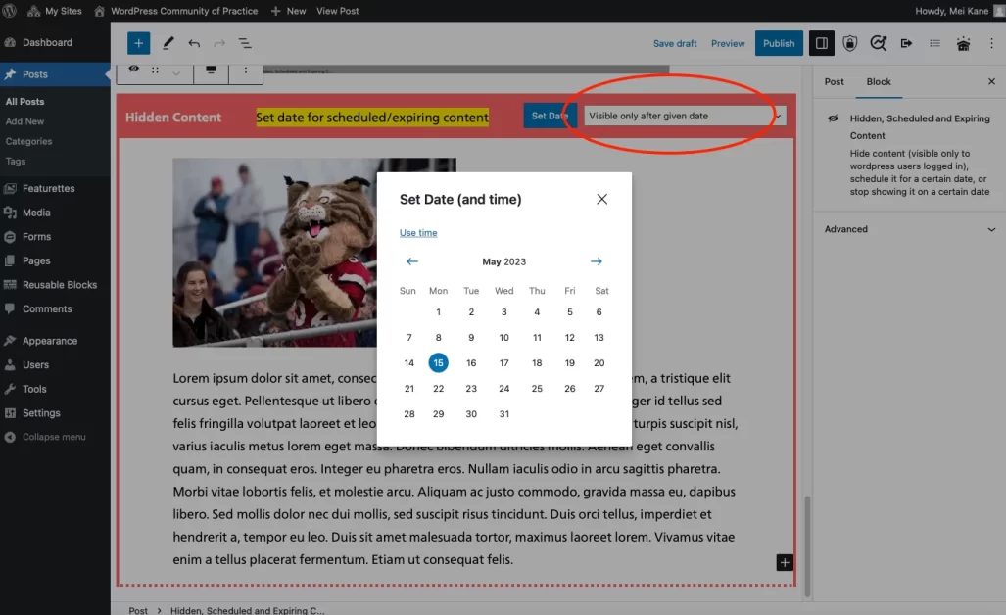The height and width of the screenshot is (615, 1006).
Task: Click the Use time link
Action: click(x=418, y=233)
